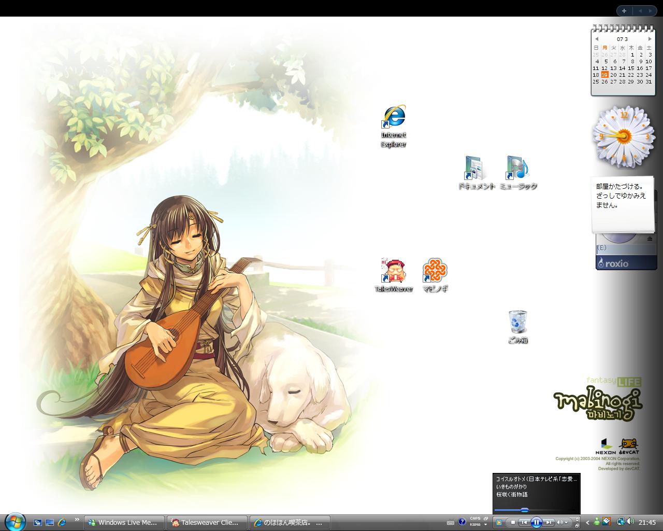The image size is (663, 531).
Task: Open the ドキュメント desktop shortcut
Action: 476,173
